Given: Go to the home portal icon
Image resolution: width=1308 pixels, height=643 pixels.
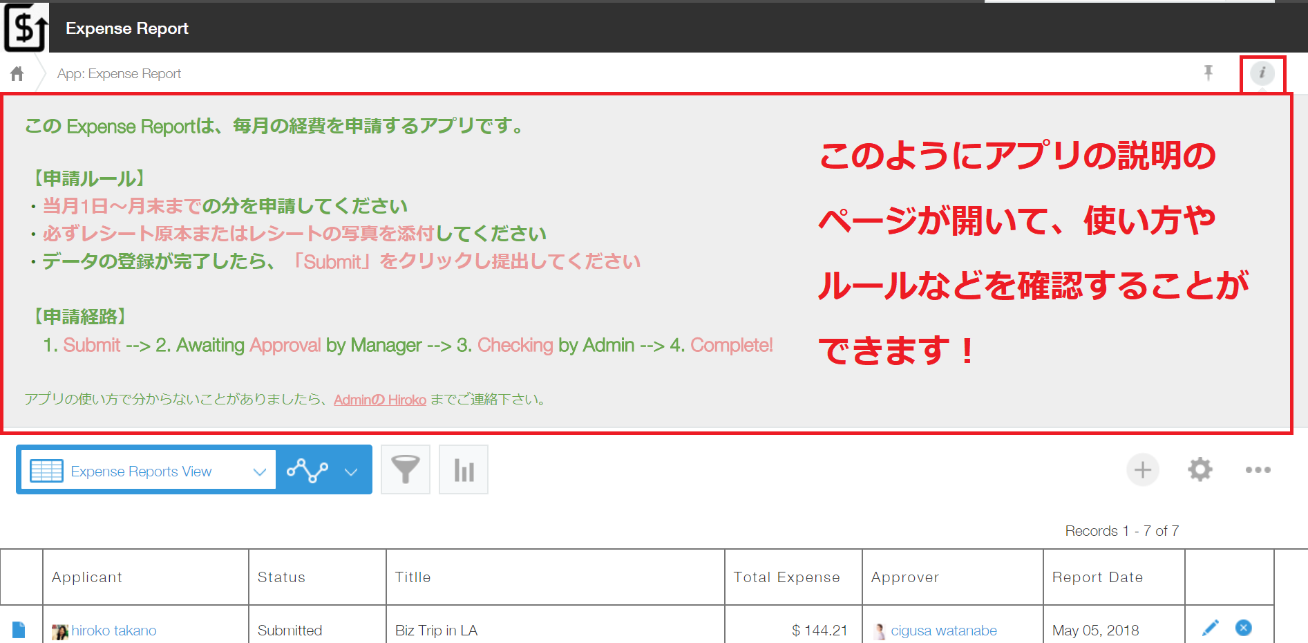Looking at the screenshot, I should click(x=17, y=73).
